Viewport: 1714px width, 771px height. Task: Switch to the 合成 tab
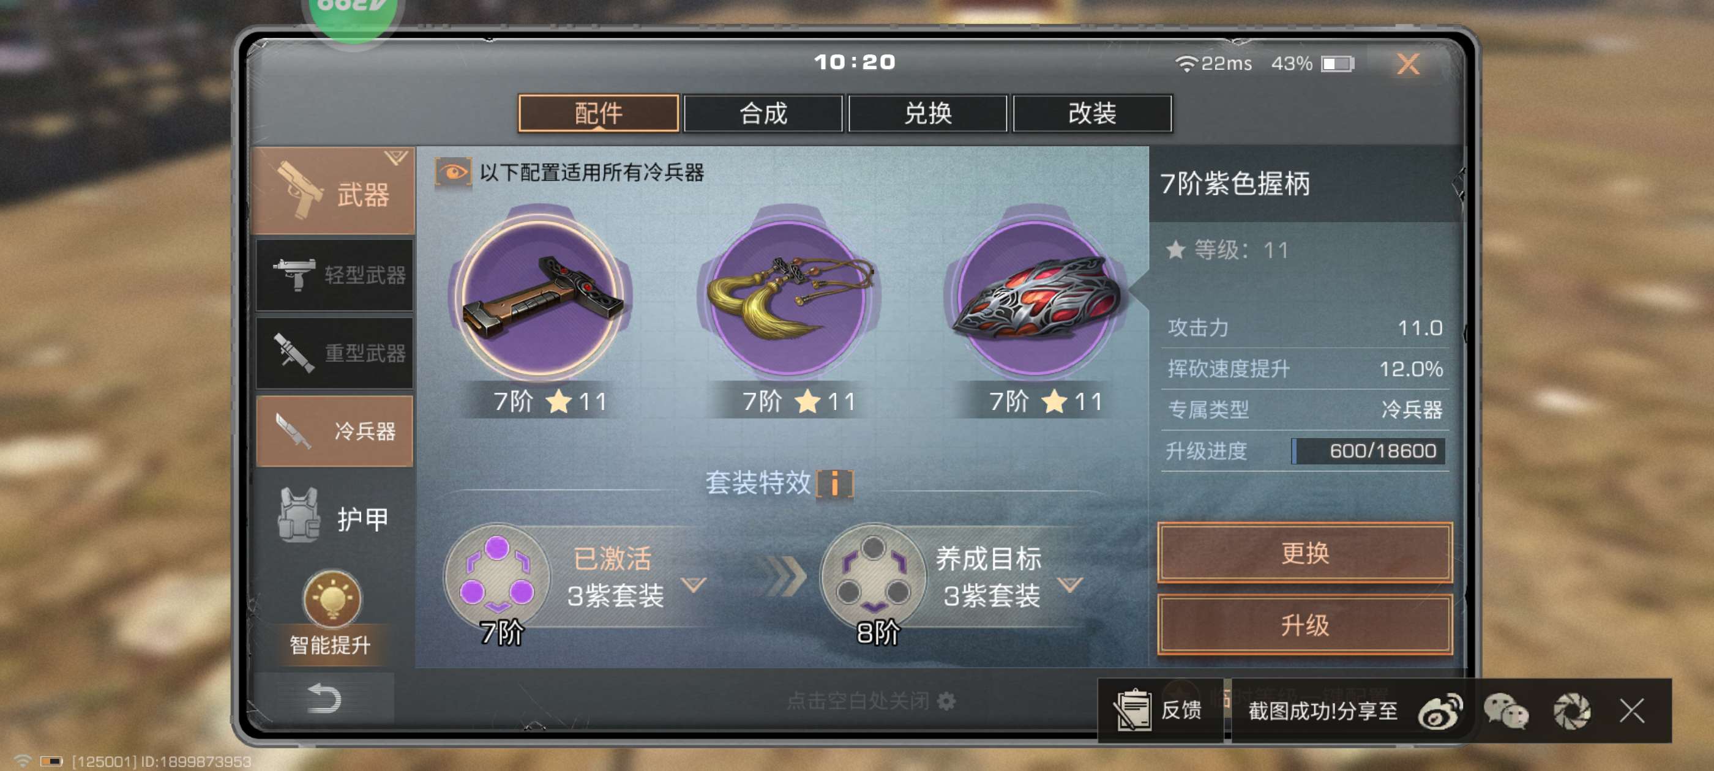point(763,113)
